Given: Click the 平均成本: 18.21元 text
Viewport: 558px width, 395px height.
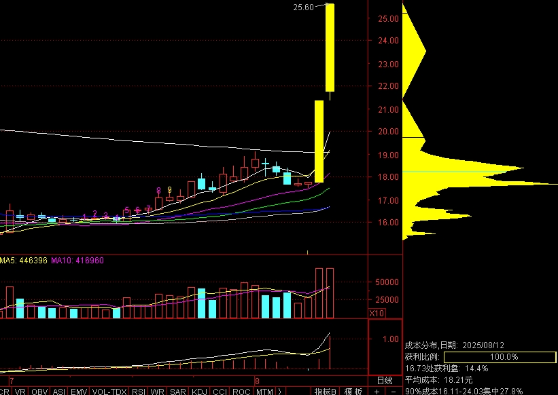Looking at the screenshot, I should click(x=438, y=380).
